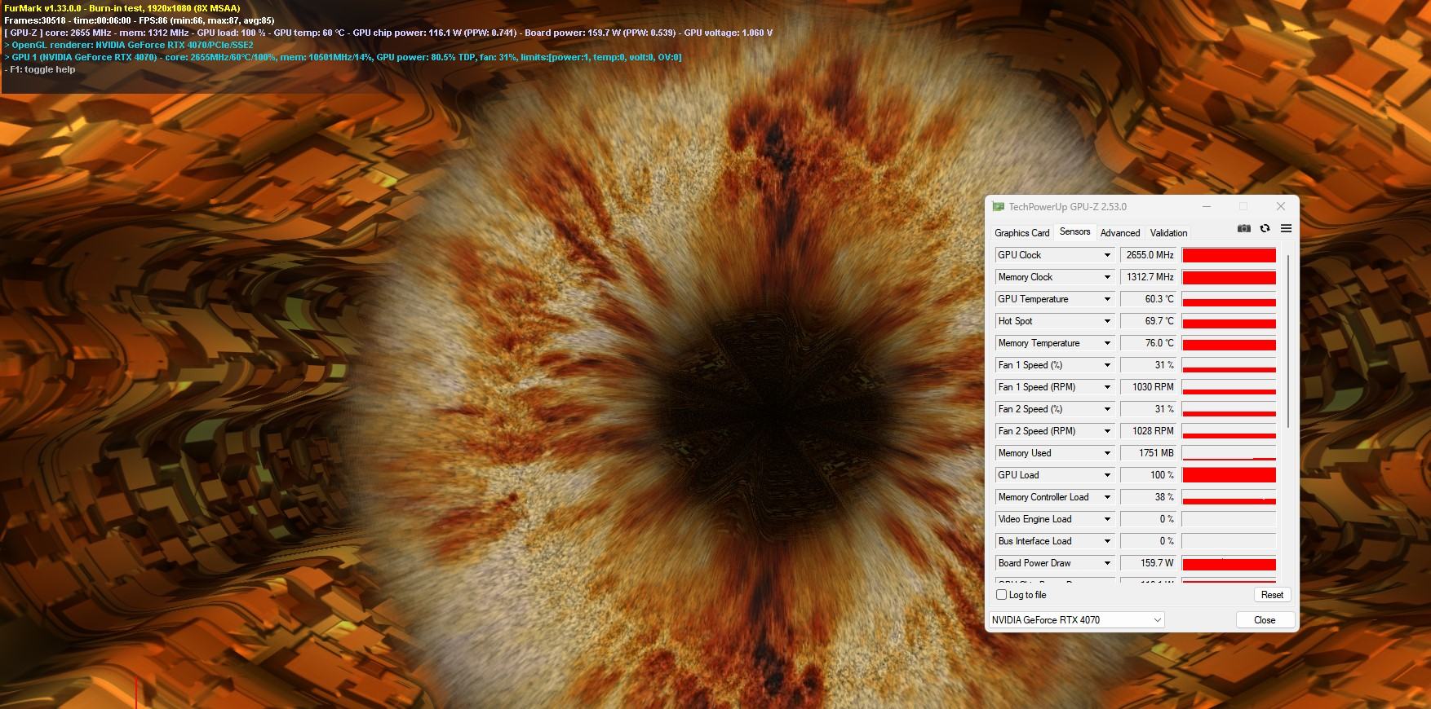Viewport: 1431px width, 709px height.
Task: Click the GPU Clock red history graph
Action: click(x=1229, y=255)
